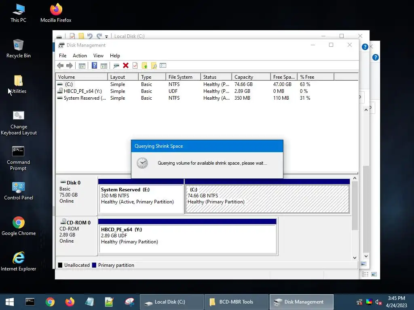Open Change Keyboard Layout desktop icon

(x=19, y=123)
